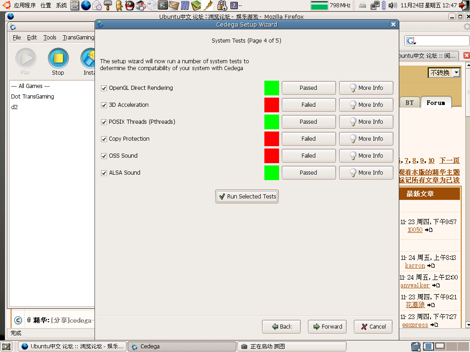Click the CPU frequency monitor graph
The height and width of the screenshot is (352, 470).
click(x=319, y=5)
